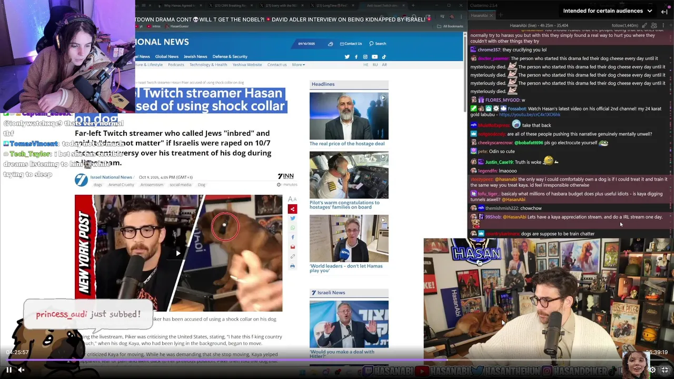Screen dimensions: 674x379
Task: Copy the article link with the chain icon
Action: click(x=292, y=256)
